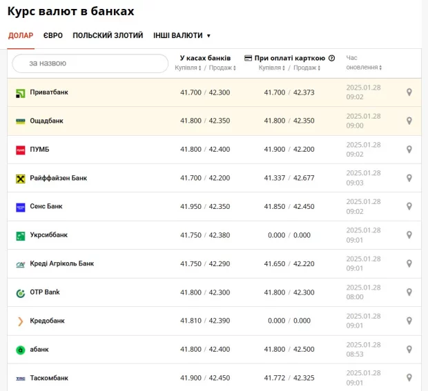This screenshot has width=428, height=391.
Task: Sort by Продаж under При оплаті карткою
Action: 305,68
